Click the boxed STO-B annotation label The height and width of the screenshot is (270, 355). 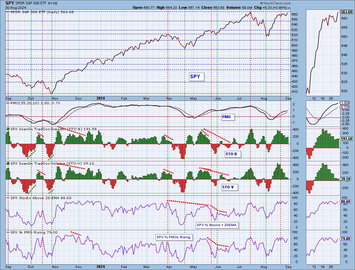(232, 154)
